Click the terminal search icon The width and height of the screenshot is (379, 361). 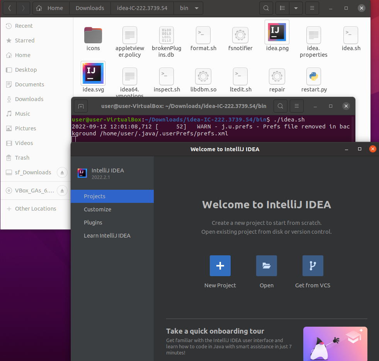280,106
